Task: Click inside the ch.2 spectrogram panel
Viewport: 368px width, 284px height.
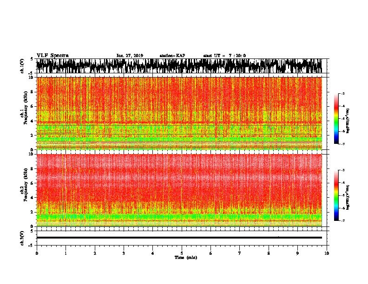Action: coord(179,190)
